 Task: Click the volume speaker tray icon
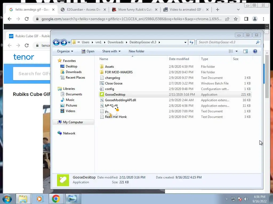click(246, 199)
